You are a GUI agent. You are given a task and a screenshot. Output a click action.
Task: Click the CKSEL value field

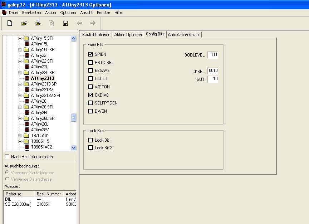[213, 71]
